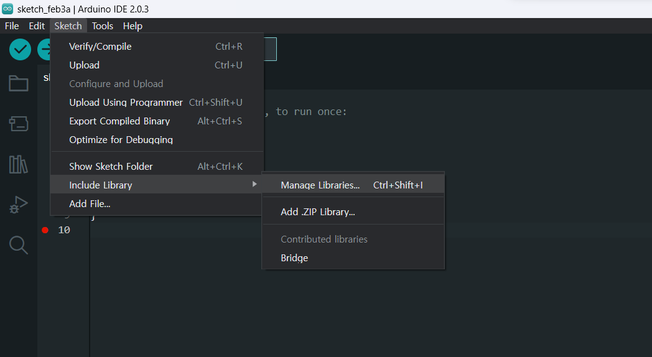Image resolution: width=652 pixels, height=357 pixels.
Task: Expand the Include Library submenu arrow
Action: coord(254,184)
